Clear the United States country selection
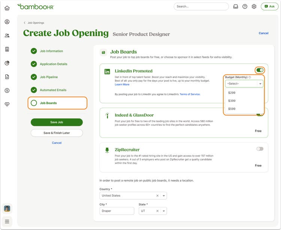This screenshot has height=230, width=281. coord(157,196)
